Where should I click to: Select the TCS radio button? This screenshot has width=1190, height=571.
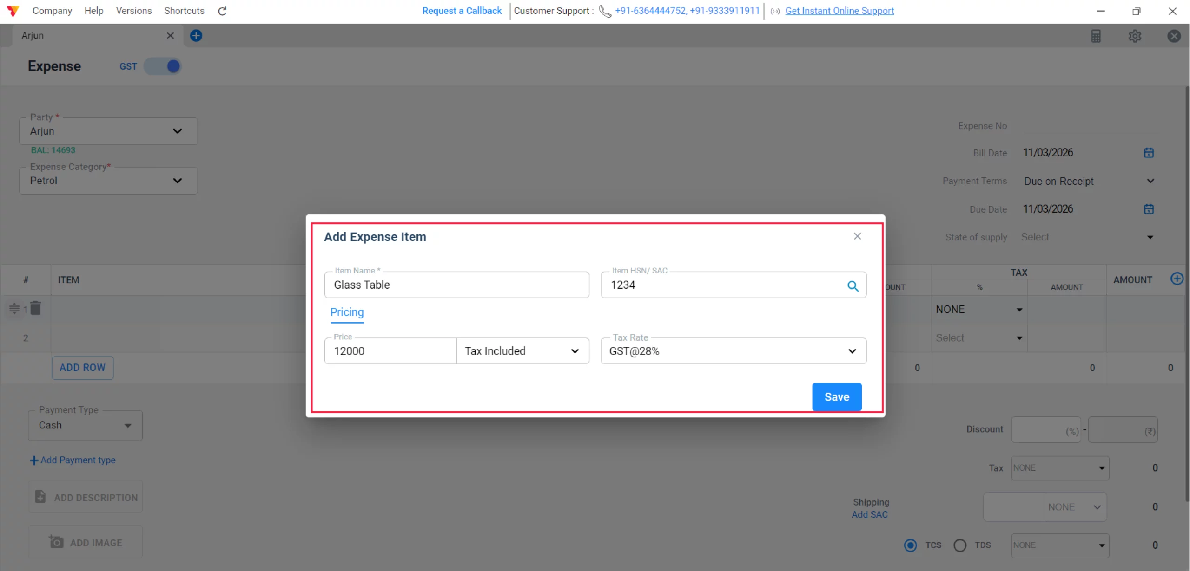pyautogui.click(x=910, y=545)
